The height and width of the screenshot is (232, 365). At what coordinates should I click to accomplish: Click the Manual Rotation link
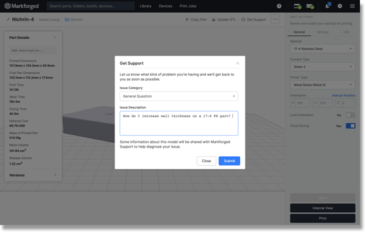pos(343,95)
